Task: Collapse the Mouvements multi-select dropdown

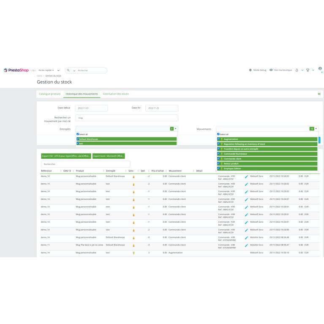Action: tap(317, 128)
